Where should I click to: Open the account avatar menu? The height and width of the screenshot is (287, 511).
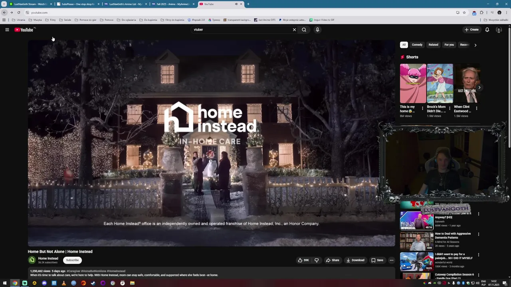pos(499,29)
